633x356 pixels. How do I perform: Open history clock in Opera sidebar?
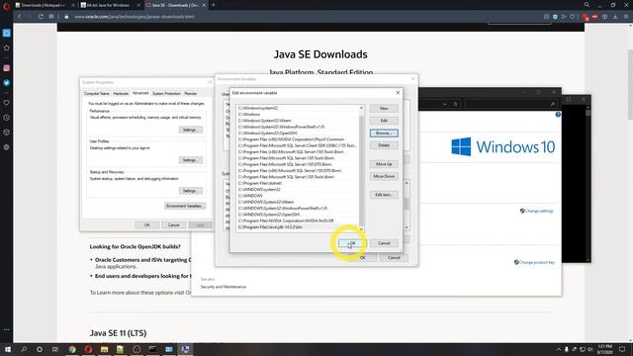(x=7, y=118)
